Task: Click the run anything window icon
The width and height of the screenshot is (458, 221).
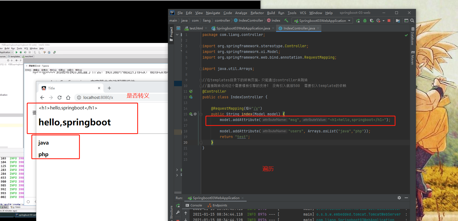Action: [406, 21]
